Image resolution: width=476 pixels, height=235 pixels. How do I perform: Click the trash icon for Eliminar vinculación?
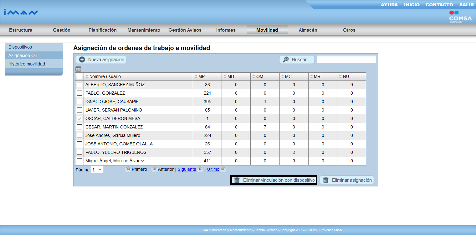[237, 180]
